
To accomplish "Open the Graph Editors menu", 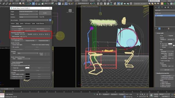I will pos(46,1).
